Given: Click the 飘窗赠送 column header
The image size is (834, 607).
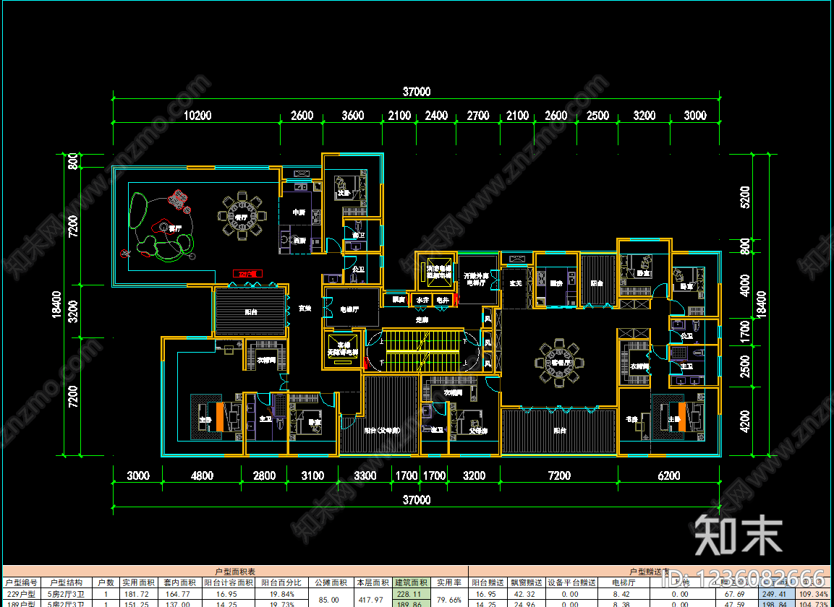Looking at the screenshot, I should pyautogui.click(x=527, y=582).
